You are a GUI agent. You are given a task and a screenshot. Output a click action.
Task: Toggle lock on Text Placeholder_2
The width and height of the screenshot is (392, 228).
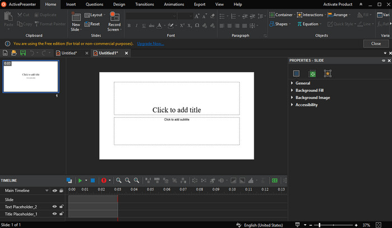click(61, 207)
